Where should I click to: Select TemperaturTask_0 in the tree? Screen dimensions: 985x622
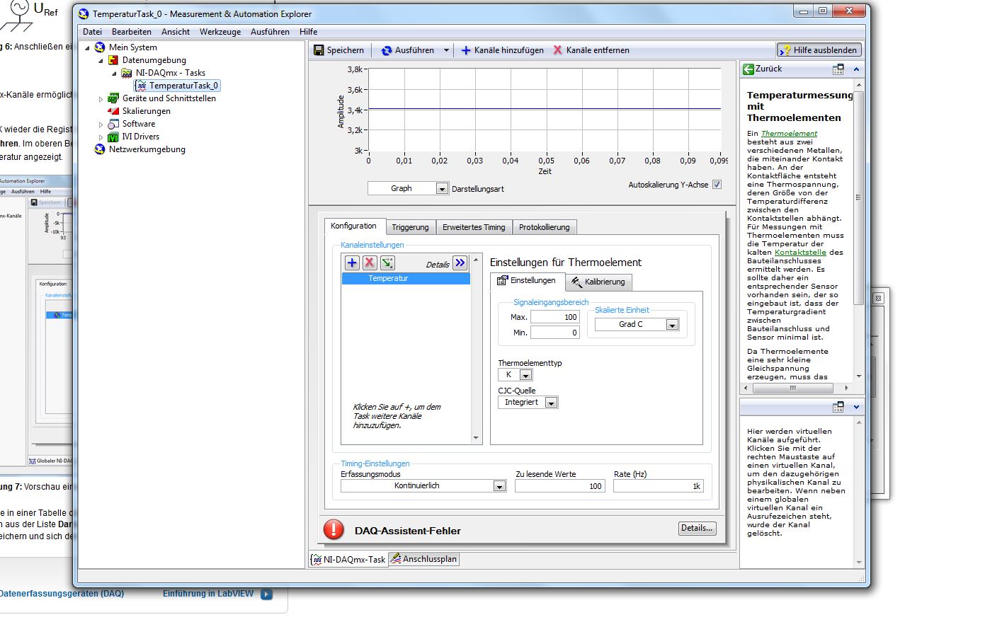(x=184, y=86)
